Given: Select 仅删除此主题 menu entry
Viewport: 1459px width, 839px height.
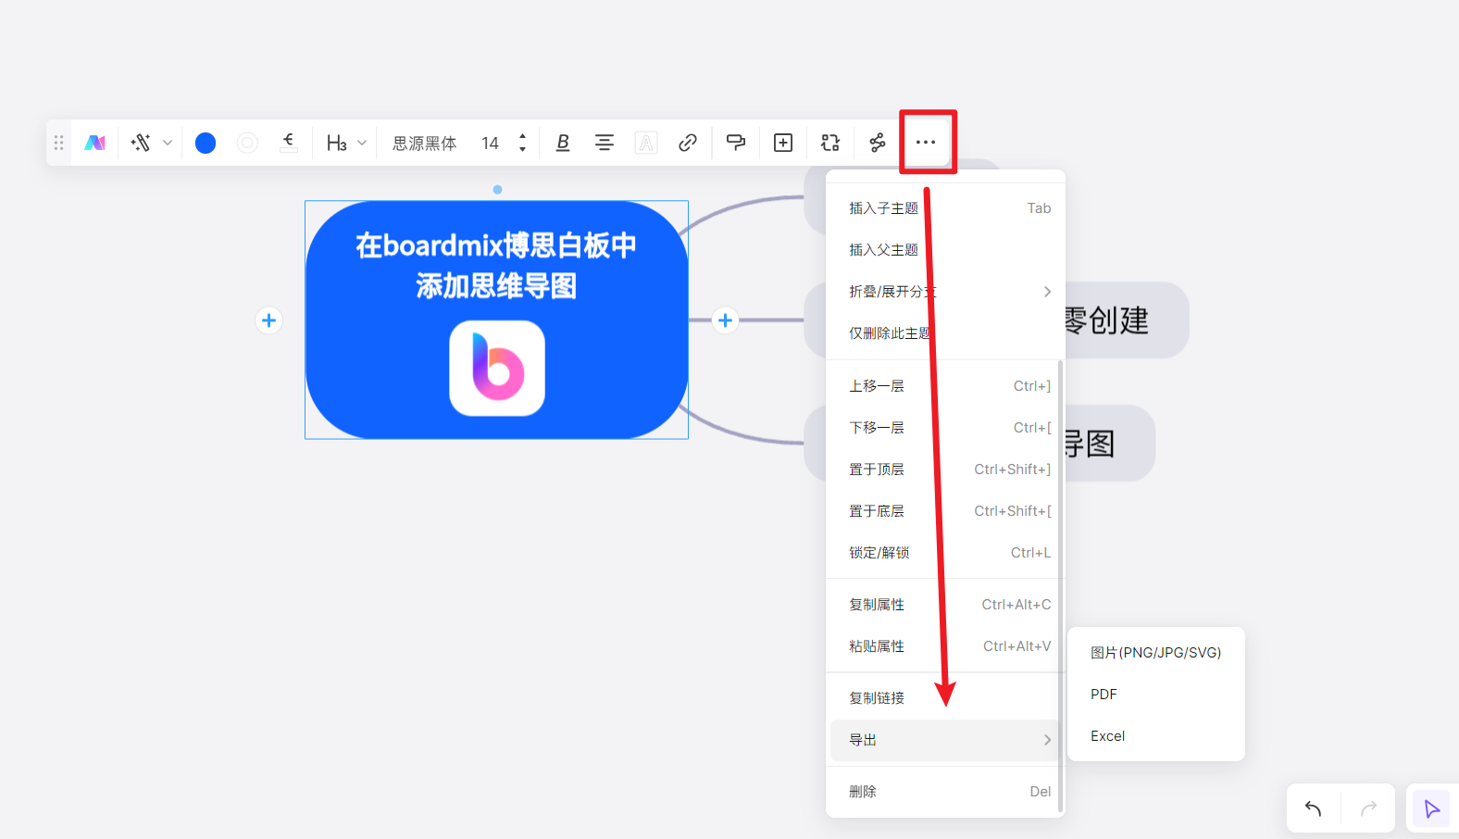Looking at the screenshot, I should point(945,333).
